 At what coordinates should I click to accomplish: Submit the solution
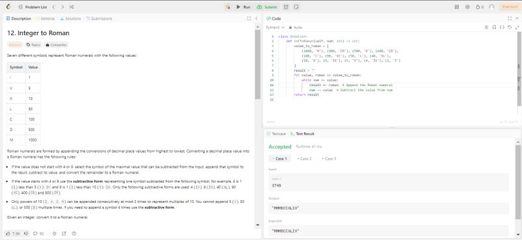pyautogui.click(x=267, y=7)
